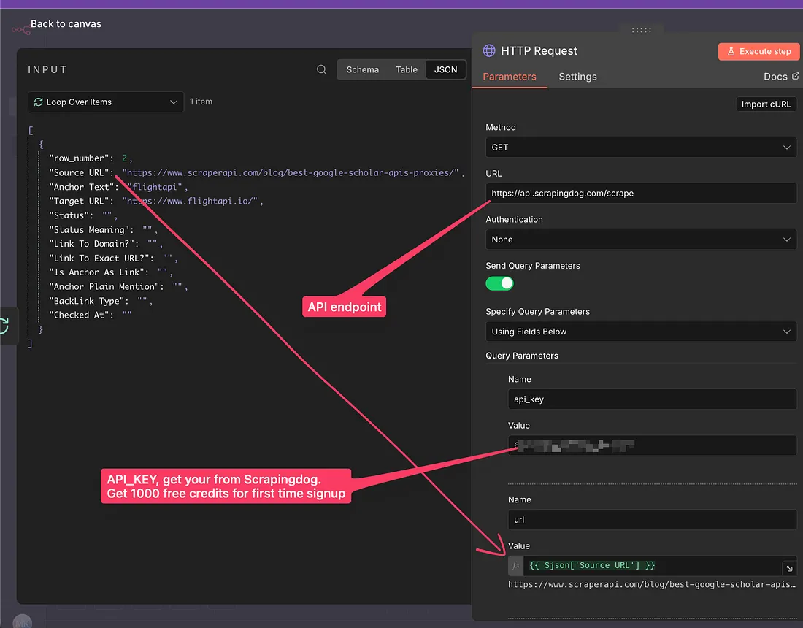Click the user avatar at bottom left
Viewport: 803px width, 628px height.
[x=22, y=621]
